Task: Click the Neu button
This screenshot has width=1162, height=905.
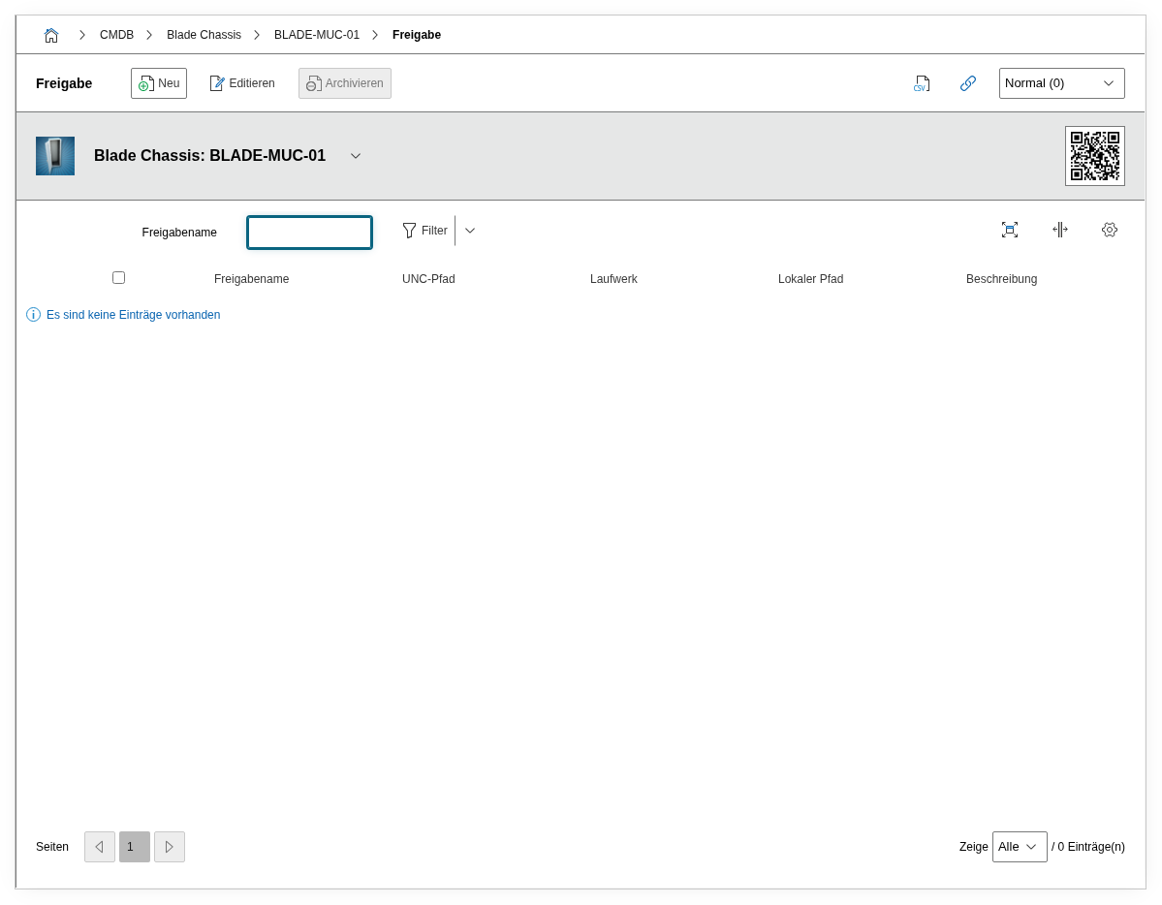Action: point(159,83)
